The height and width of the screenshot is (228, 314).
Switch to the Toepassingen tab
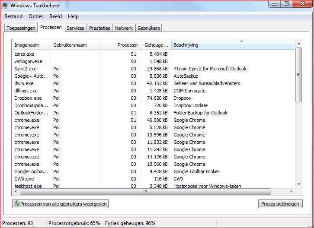20,28
